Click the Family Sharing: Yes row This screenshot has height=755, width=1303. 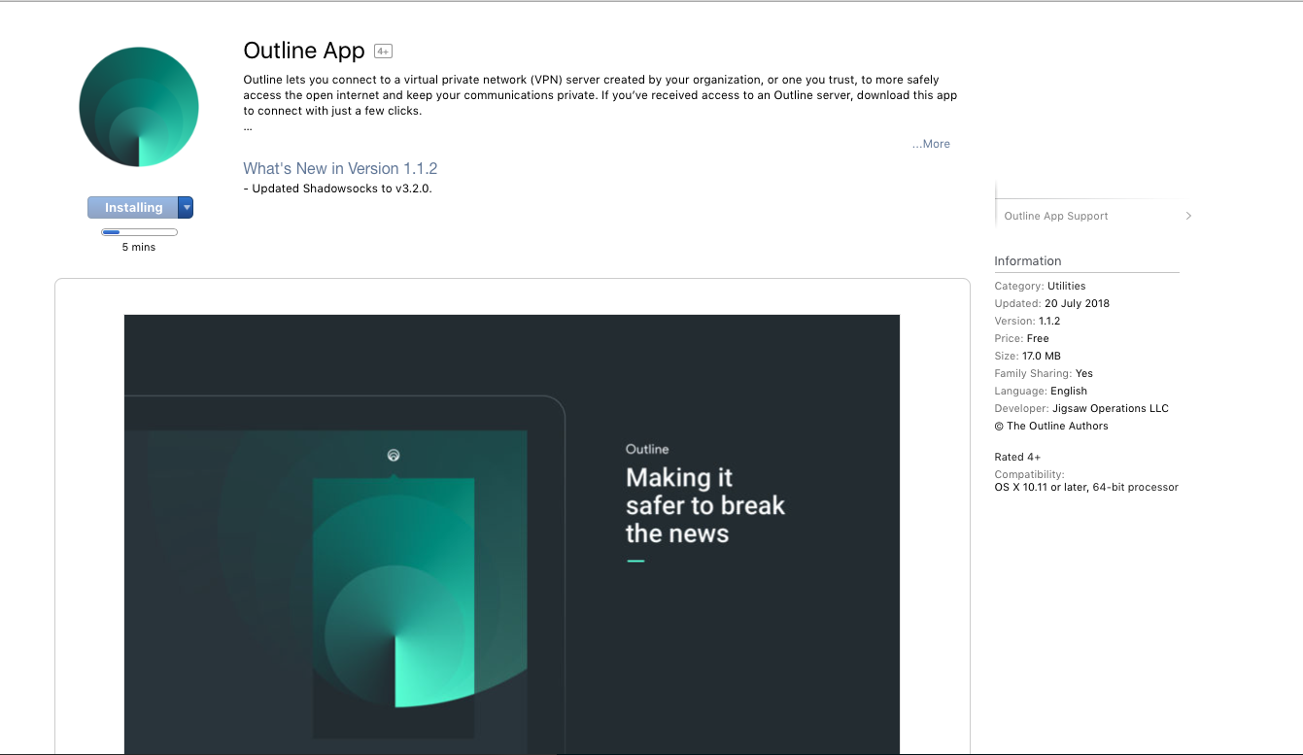tap(1044, 373)
